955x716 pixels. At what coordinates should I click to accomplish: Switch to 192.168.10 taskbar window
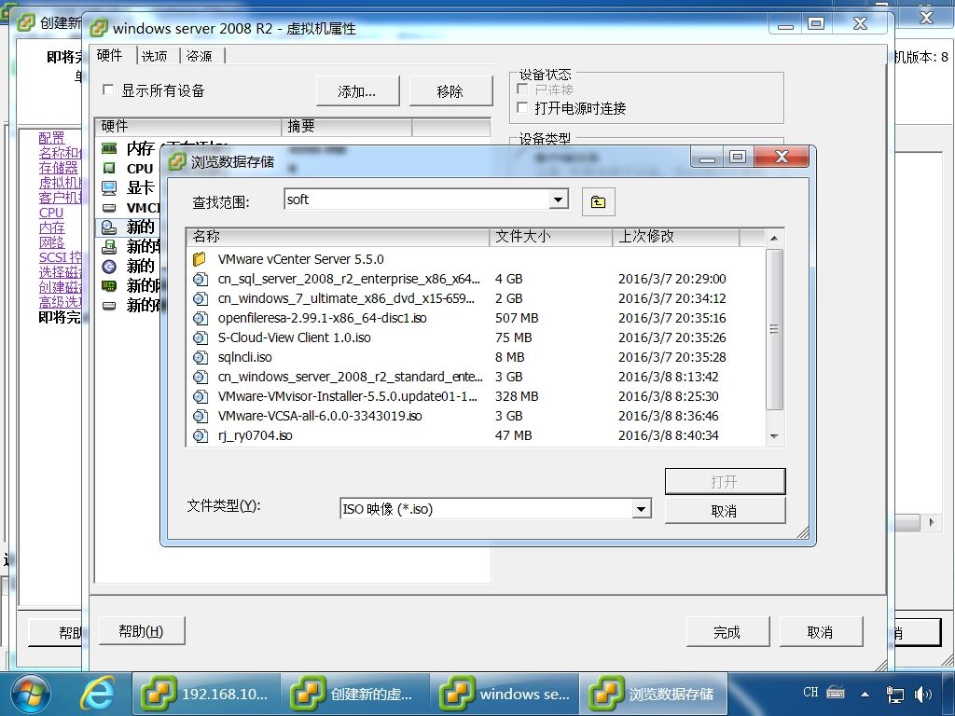pyautogui.click(x=206, y=694)
